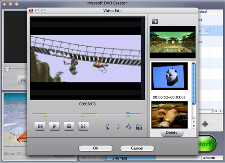Set the clip start point bracket
225x163 pixels.
click(108, 127)
